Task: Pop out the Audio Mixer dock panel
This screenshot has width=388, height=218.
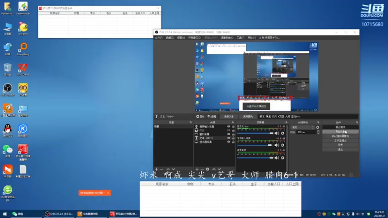Action: coord(286,123)
